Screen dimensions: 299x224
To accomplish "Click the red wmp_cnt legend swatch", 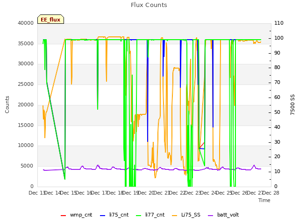I will pyautogui.click(x=63, y=216).
